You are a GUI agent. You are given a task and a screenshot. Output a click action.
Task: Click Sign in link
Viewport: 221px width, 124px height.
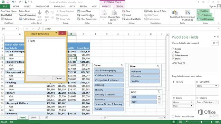click(x=212, y=6)
